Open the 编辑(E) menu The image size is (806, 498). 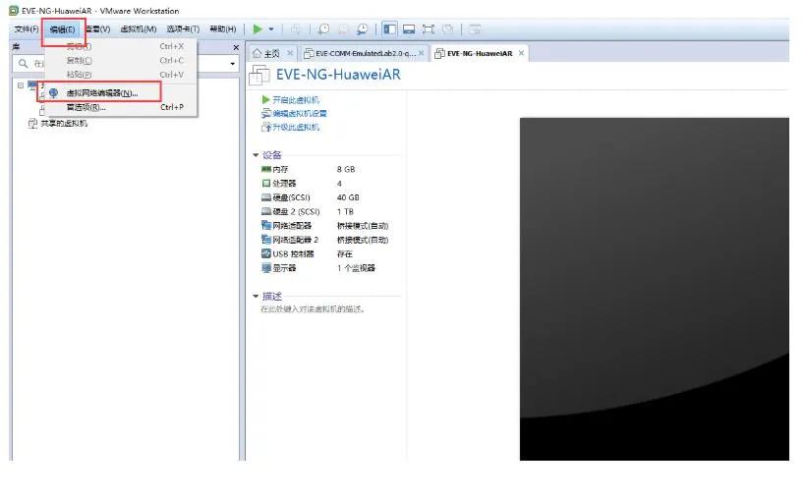62,29
